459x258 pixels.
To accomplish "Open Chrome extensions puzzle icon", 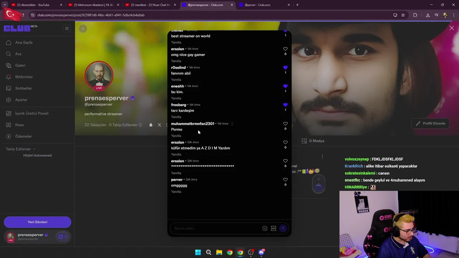I will tap(415, 15).
